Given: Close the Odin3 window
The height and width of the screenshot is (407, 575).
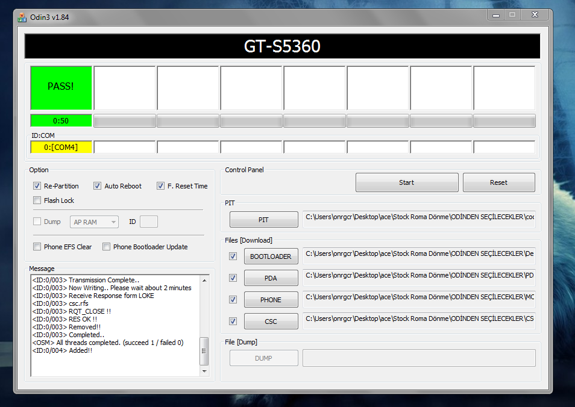Looking at the screenshot, I should pyautogui.click(x=535, y=14).
